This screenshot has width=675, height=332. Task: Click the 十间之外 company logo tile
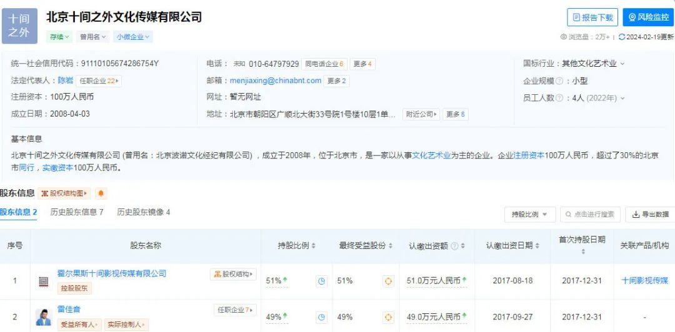pos(19,26)
